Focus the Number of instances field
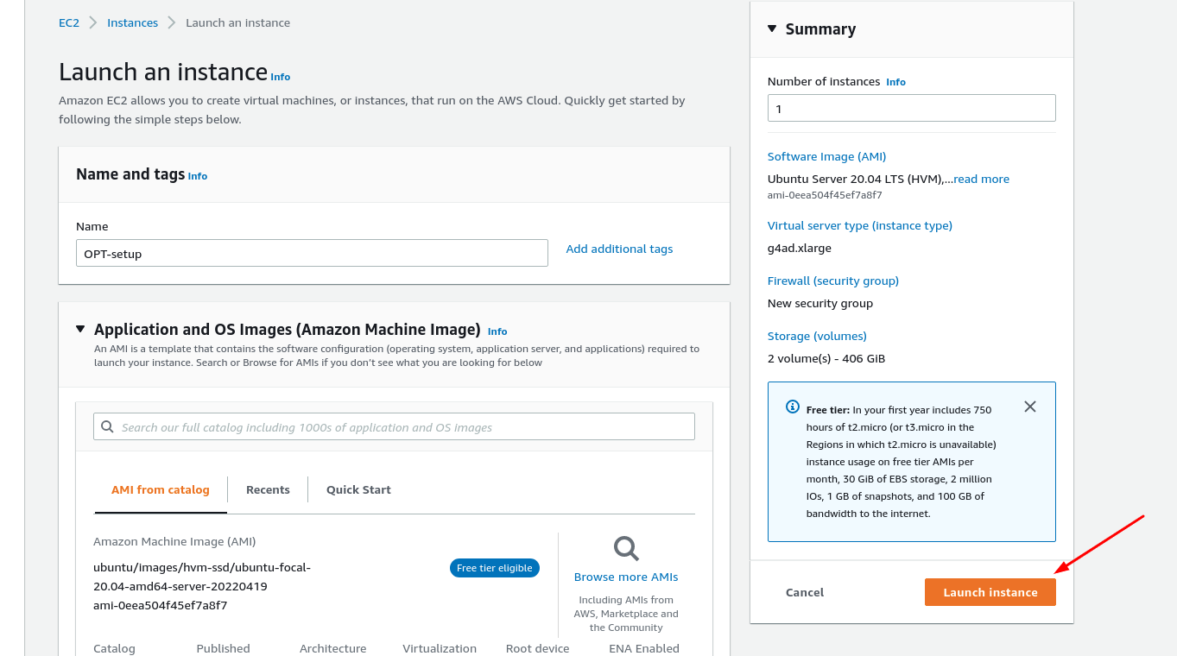The height and width of the screenshot is (656, 1177). (x=911, y=108)
